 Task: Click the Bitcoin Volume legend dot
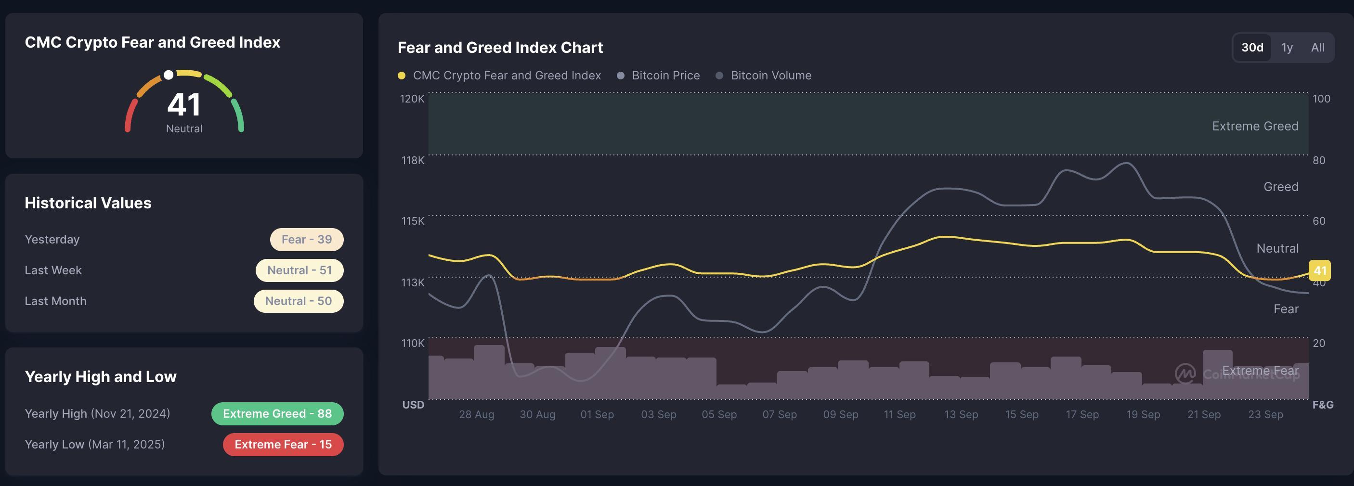(719, 75)
